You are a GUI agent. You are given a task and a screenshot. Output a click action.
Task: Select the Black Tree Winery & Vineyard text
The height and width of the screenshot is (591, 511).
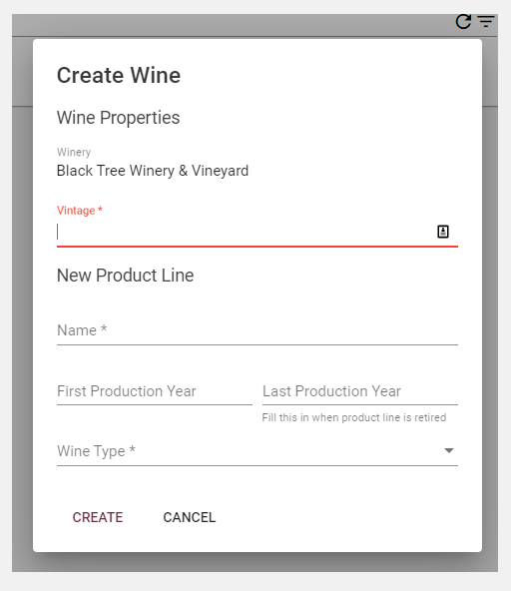coord(153,171)
